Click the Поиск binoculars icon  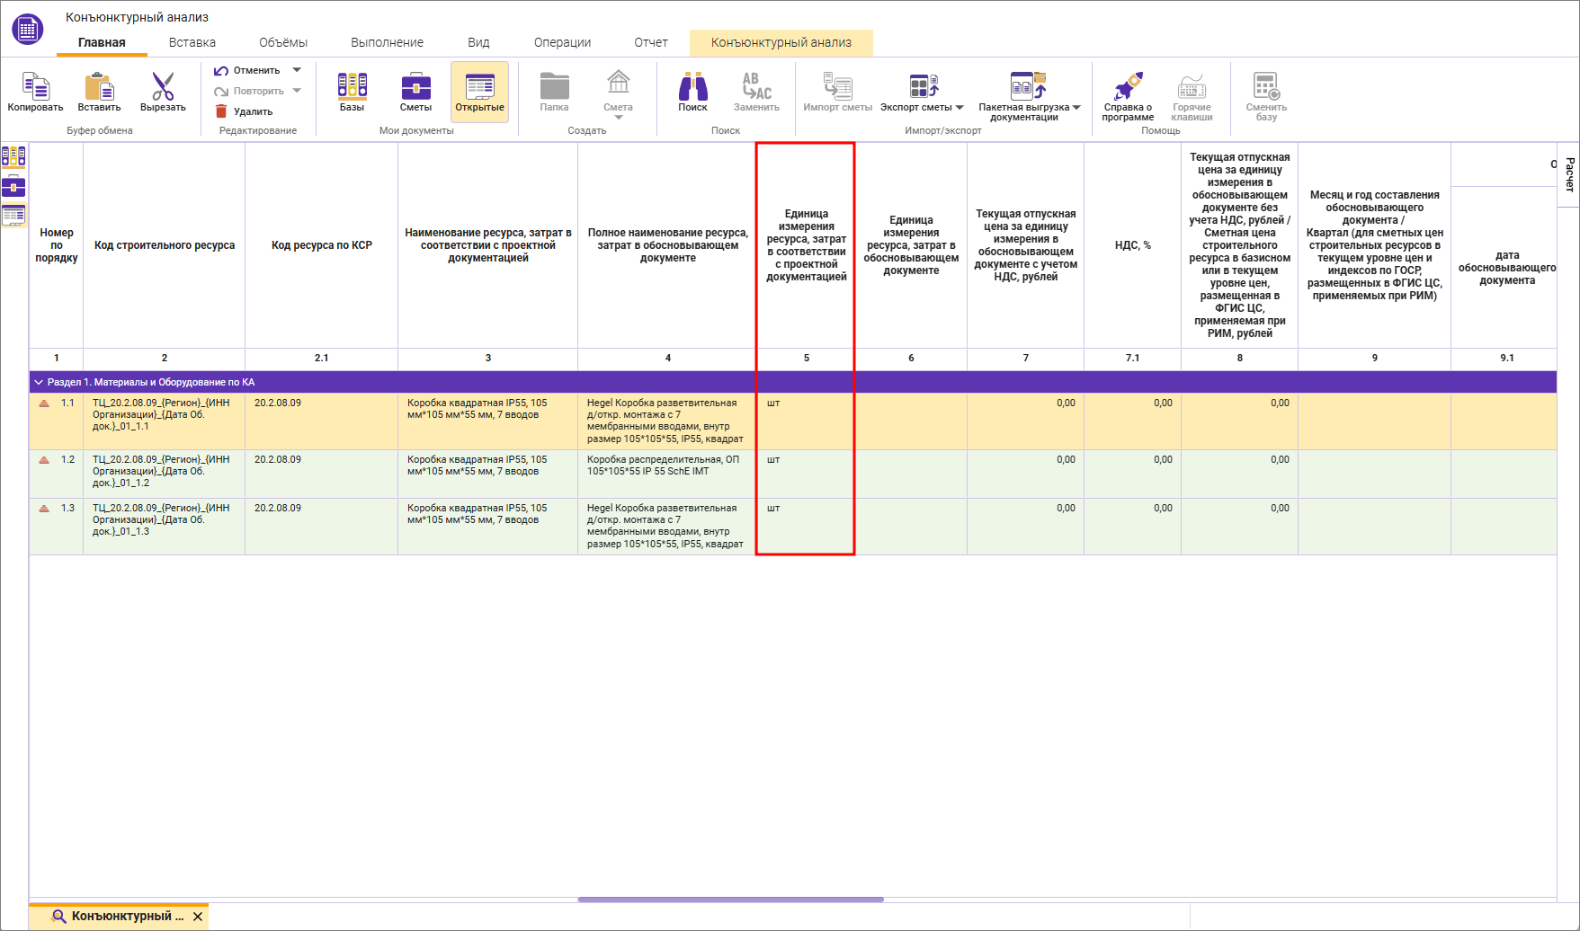(692, 87)
